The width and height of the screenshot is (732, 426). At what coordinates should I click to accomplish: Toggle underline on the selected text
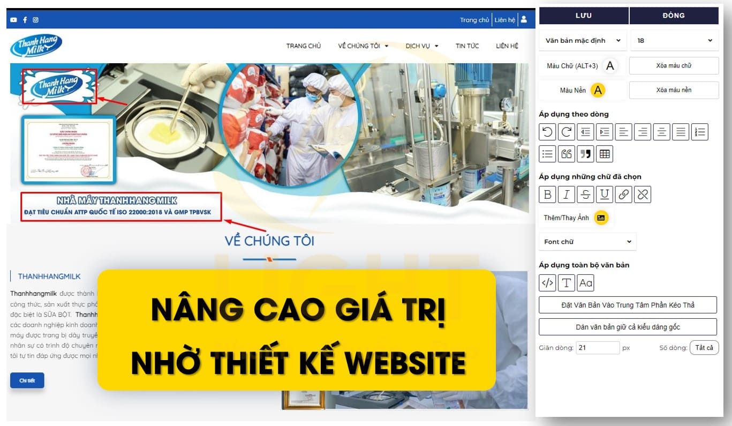(605, 195)
